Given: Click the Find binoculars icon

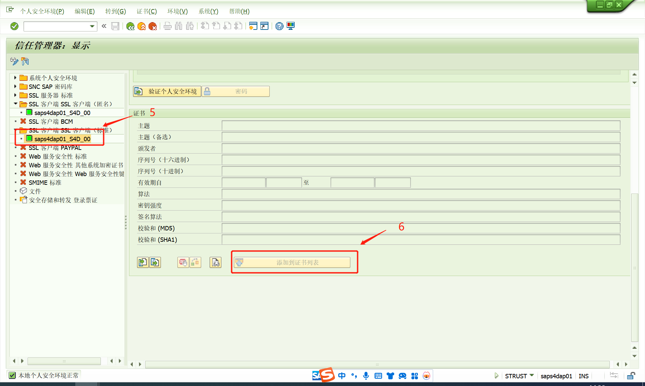Looking at the screenshot, I should pos(179,26).
